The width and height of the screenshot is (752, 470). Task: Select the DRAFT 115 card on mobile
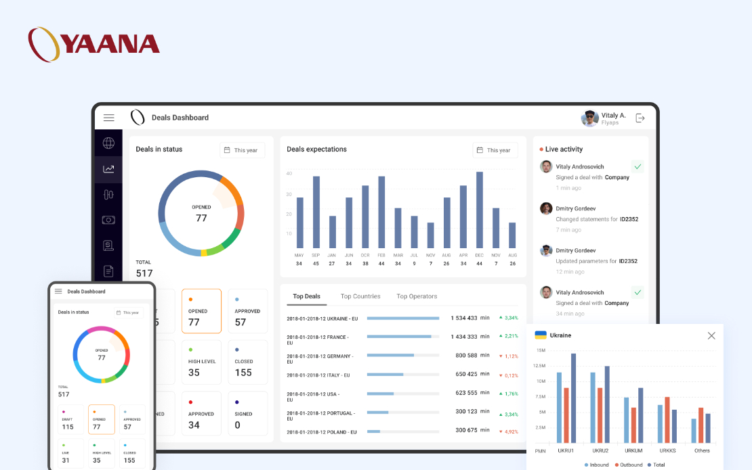[x=71, y=419]
